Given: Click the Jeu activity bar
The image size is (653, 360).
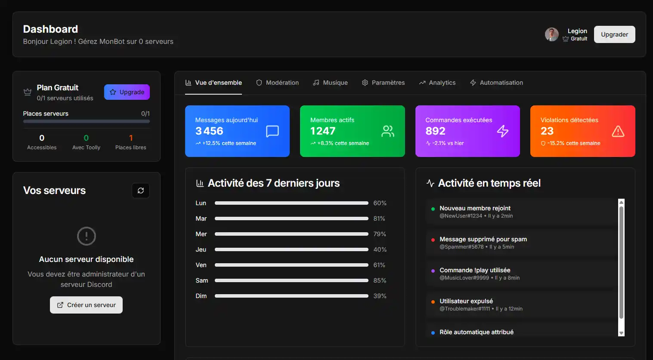Looking at the screenshot, I should coord(291,249).
